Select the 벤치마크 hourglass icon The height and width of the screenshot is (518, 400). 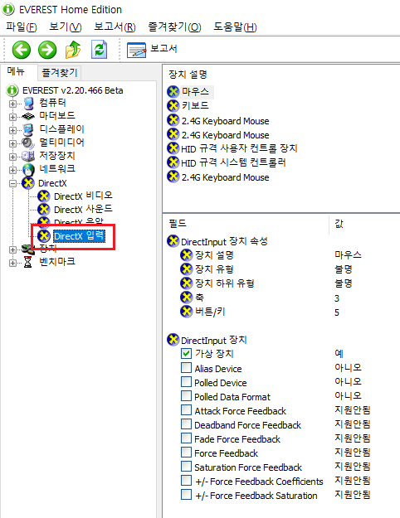tap(28, 262)
